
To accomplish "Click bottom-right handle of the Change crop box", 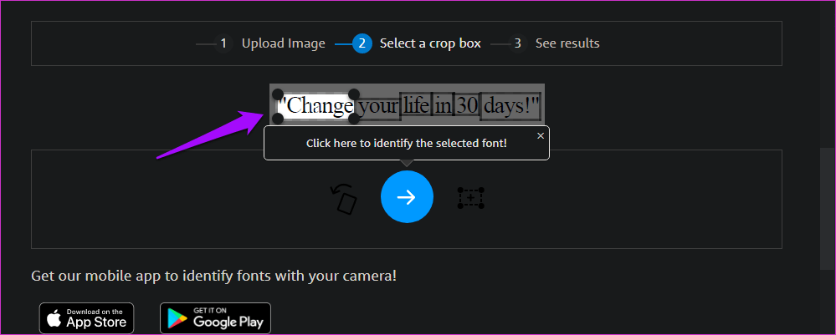I will 354,119.
